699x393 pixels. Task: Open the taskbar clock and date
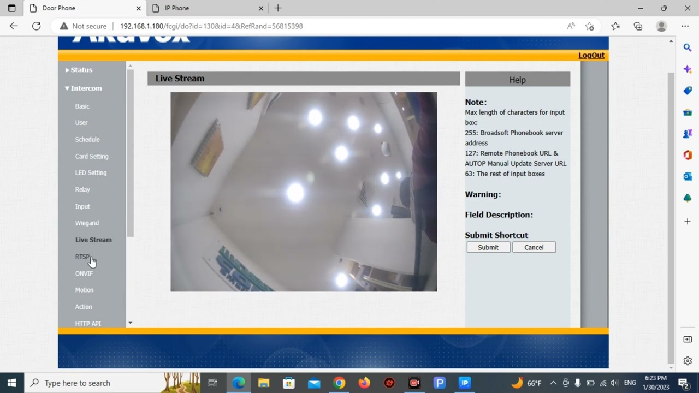coord(656,383)
